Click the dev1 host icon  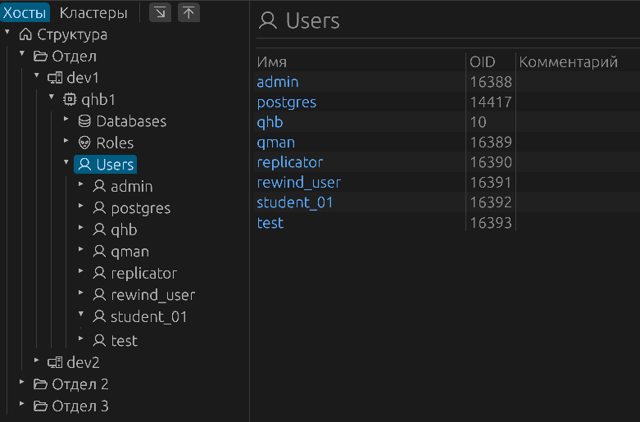tap(55, 78)
